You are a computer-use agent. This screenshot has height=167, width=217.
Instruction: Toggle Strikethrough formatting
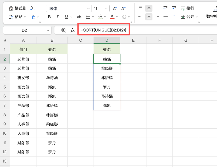click(x=79, y=17)
